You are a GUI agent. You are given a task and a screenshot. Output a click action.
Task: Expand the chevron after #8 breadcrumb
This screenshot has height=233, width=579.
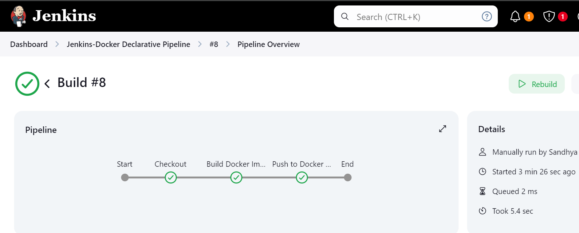(x=228, y=44)
